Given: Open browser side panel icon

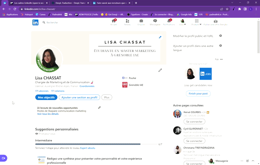Looking at the screenshot, I should pos(245,9).
